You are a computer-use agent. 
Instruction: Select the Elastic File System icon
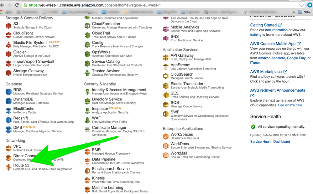[8, 44]
